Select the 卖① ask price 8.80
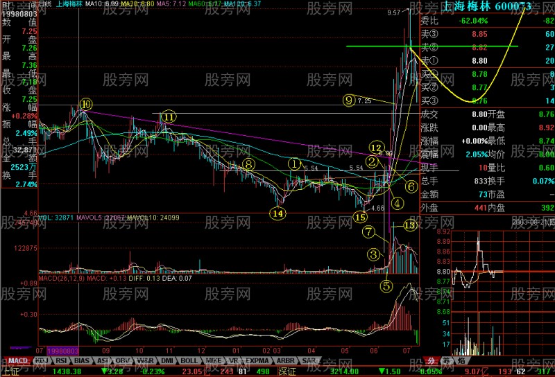The height and width of the screenshot is (377, 555). 479,61
